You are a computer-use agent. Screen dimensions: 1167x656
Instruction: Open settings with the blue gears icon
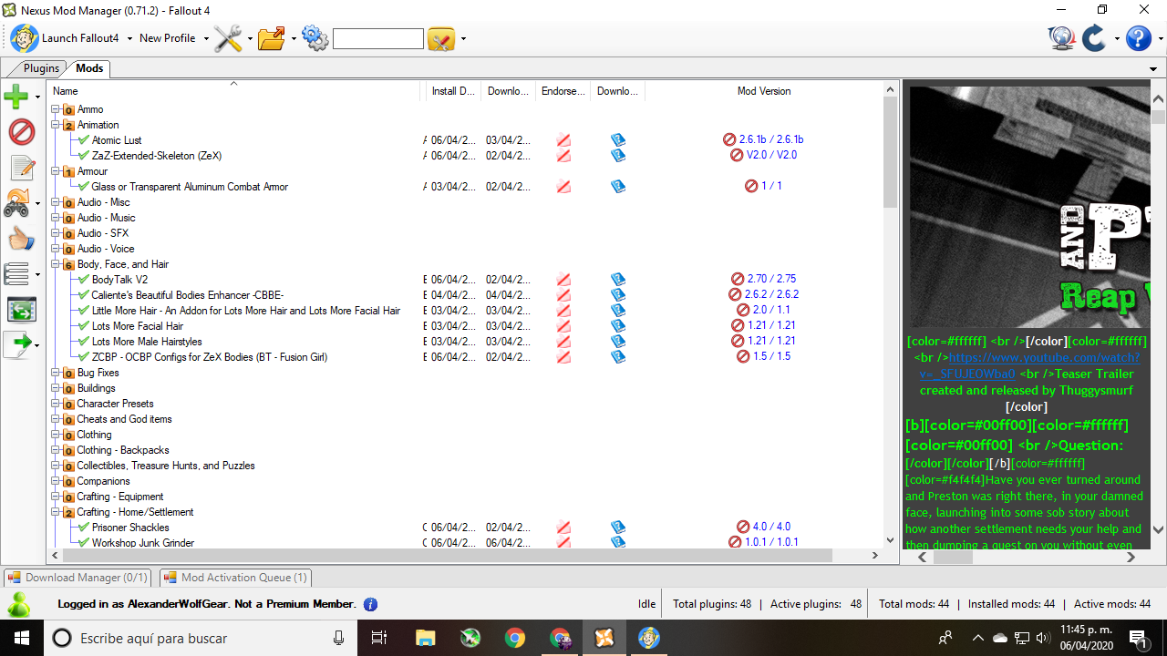(x=315, y=38)
